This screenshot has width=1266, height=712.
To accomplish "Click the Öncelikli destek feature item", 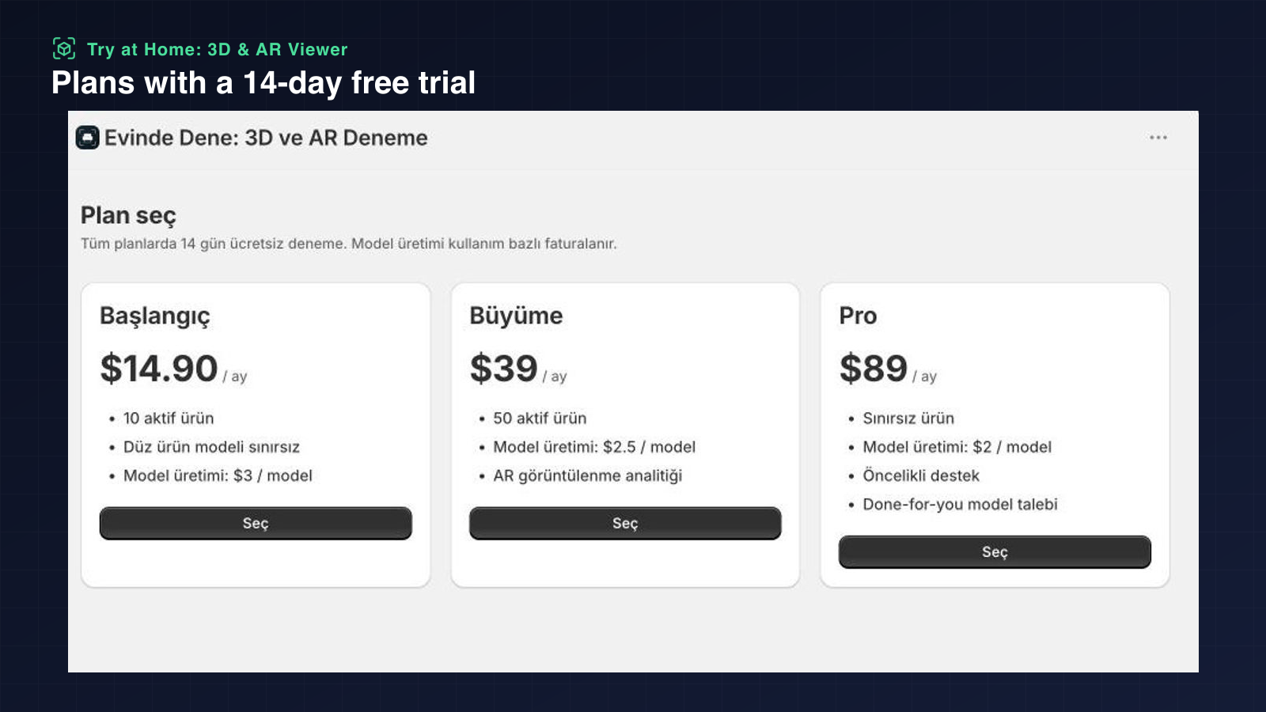I will [x=921, y=475].
